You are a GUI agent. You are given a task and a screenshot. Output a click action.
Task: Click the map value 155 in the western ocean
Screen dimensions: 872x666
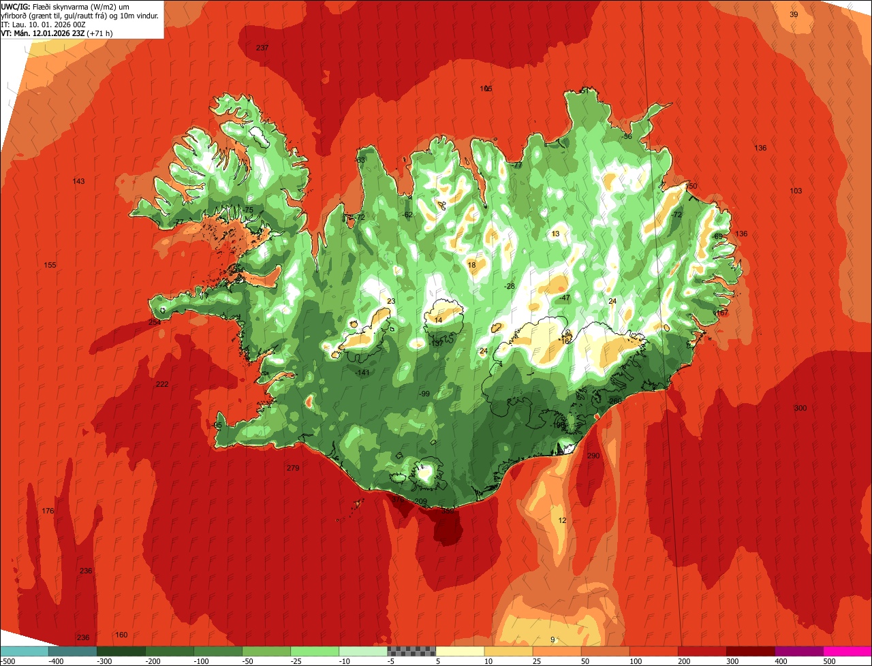tap(50, 265)
